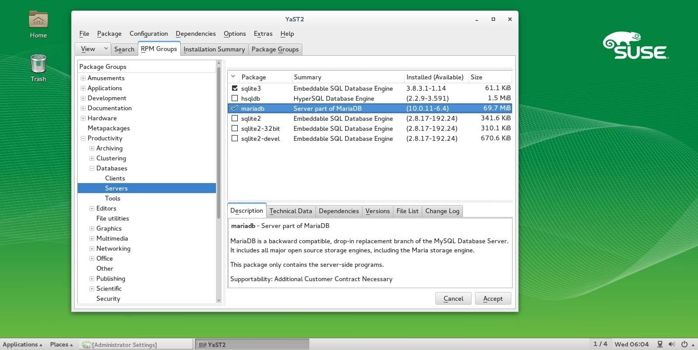Viewport: 698px width, 350px height.
Task: Click the Accept button
Action: click(493, 299)
